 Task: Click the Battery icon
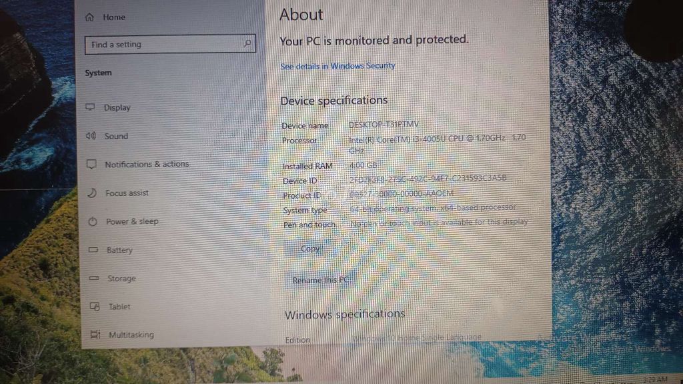[x=93, y=250]
